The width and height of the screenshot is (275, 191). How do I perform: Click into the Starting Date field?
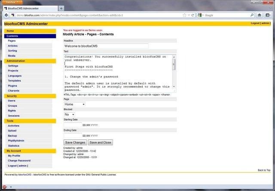pos(72,125)
